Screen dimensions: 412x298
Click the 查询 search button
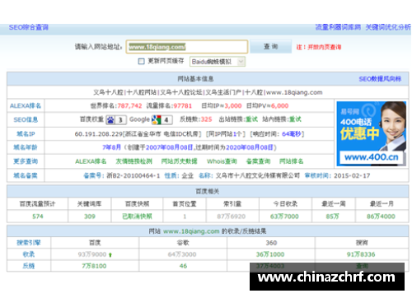271,47
